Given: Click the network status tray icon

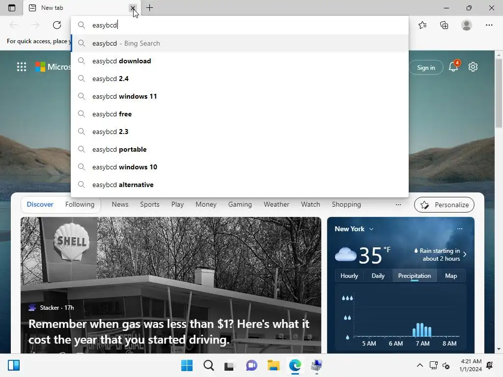Looking at the screenshot, I should point(433,365).
